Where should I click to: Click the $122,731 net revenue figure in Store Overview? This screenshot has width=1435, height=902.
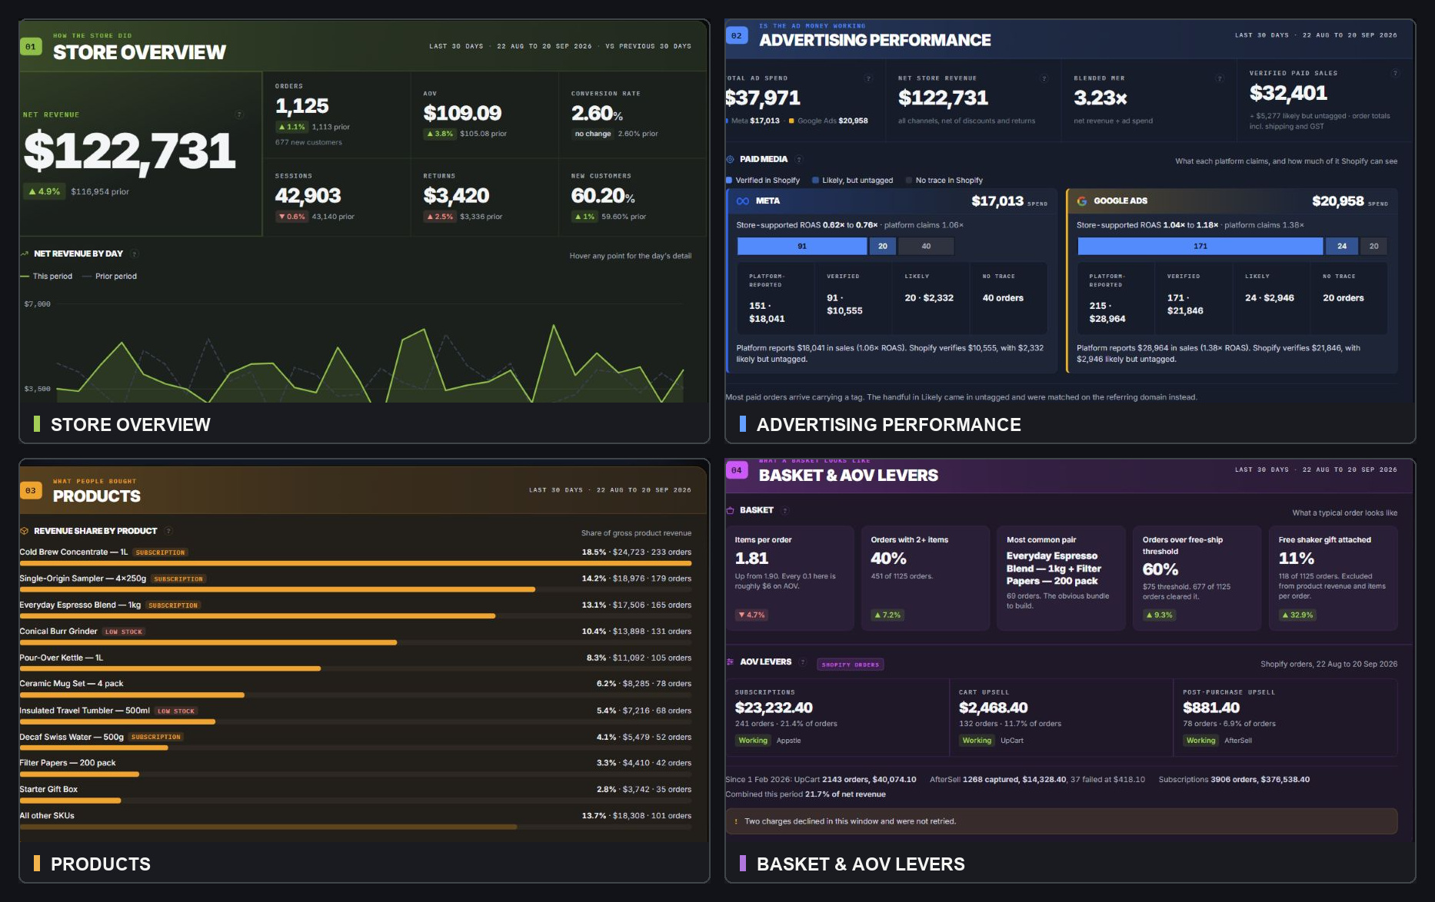pyautogui.click(x=129, y=151)
